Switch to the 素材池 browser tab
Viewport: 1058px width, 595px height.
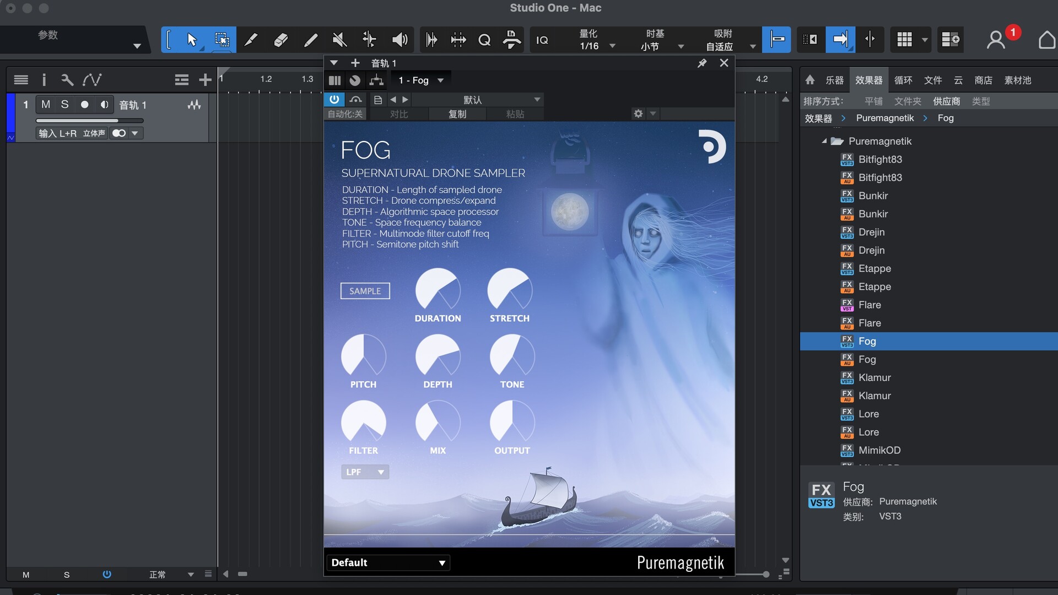[1018, 80]
